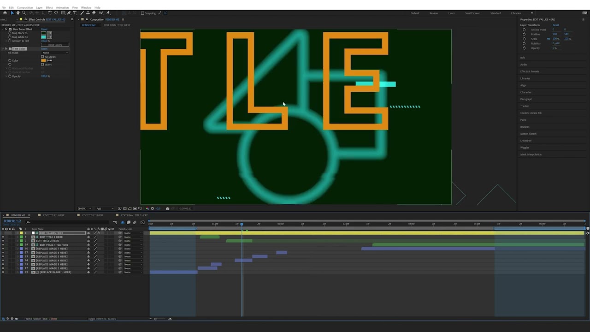Reset the Layer Transform properties
Screen dimensions: 590x332
[555, 25]
